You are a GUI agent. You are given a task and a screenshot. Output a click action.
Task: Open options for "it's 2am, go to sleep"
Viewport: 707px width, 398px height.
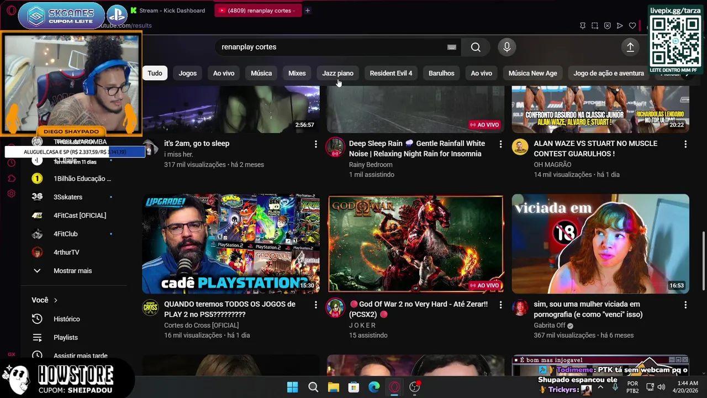click(316, 144)
